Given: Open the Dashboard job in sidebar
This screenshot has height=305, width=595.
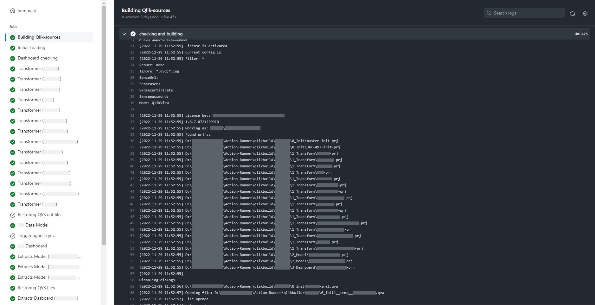Looking at the screenshot, I should tap(36, 246).
